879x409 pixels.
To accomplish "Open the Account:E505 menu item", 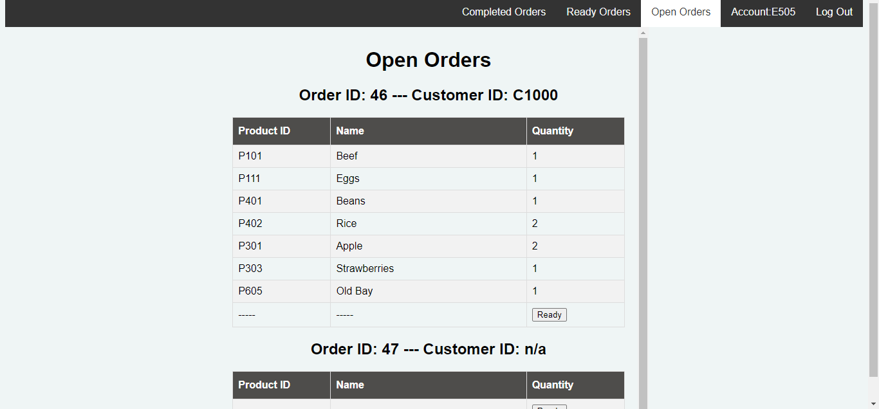I will pyautogui.click(x=763, y=12).
